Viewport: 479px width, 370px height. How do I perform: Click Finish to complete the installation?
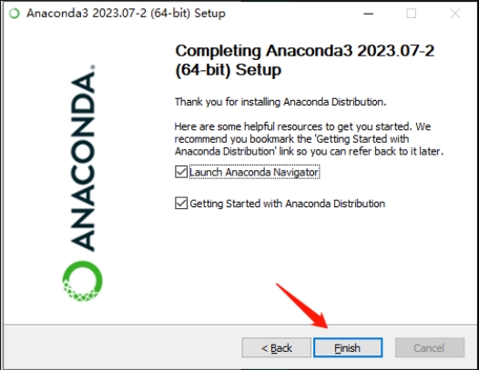[x=348, y=347]
